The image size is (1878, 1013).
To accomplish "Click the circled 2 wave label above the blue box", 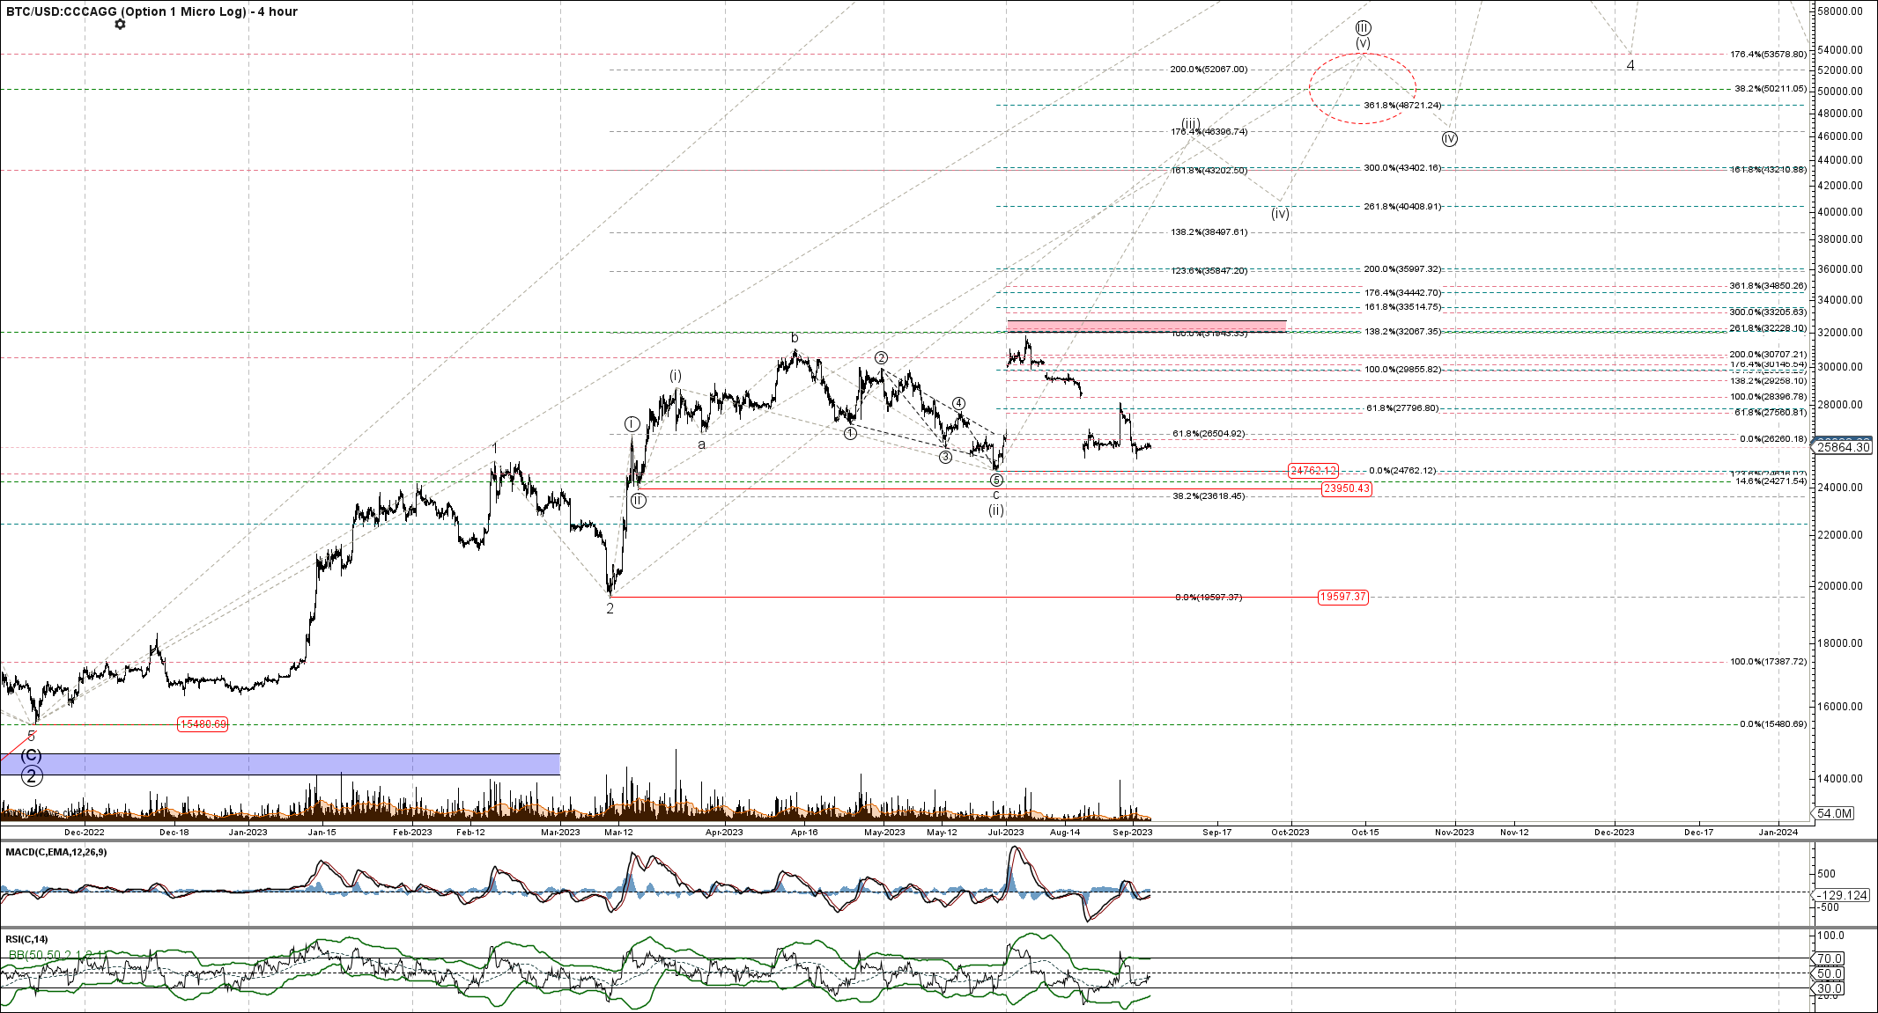I will tap(31, 775).
